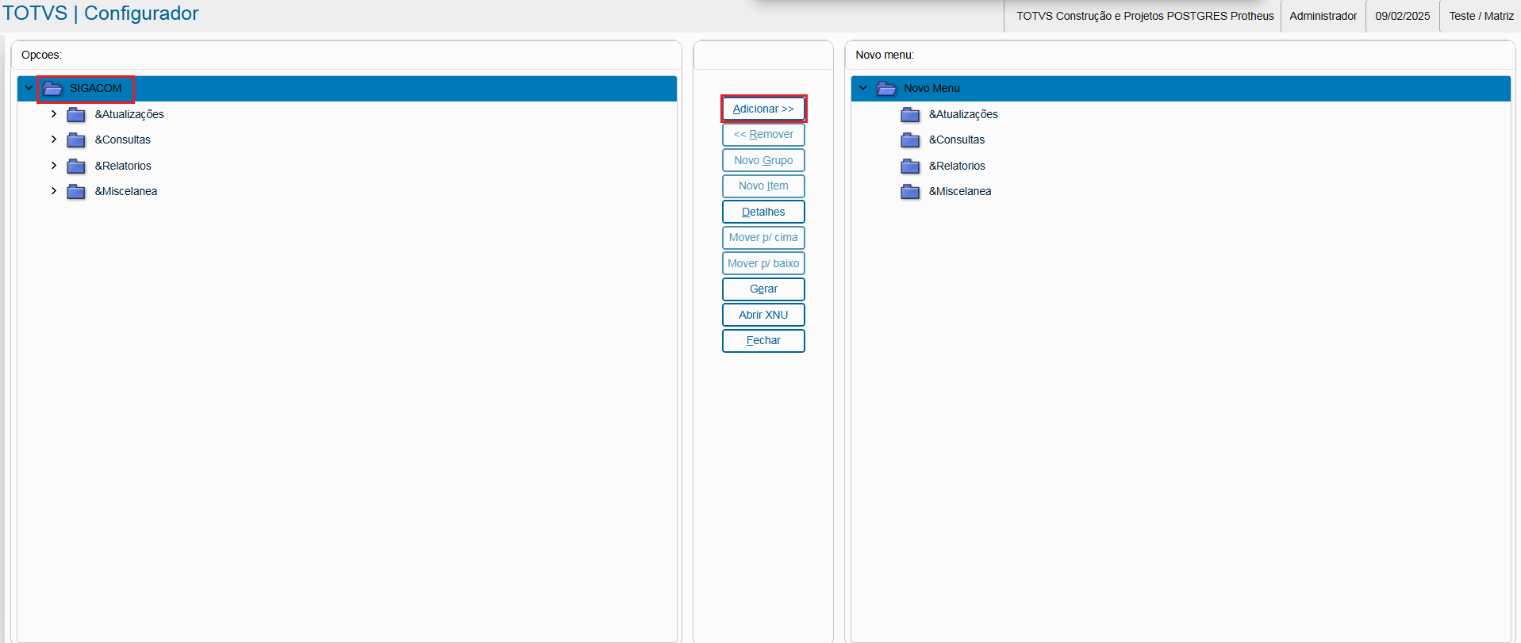Collapse the SIGACOM tree root

[x=29, y=88]
